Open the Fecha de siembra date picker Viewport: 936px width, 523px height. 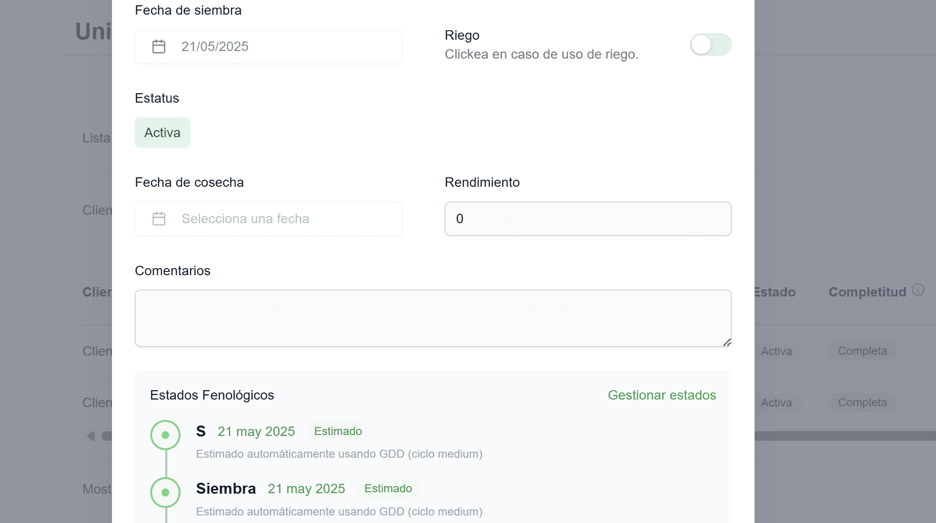pos(268,46)
